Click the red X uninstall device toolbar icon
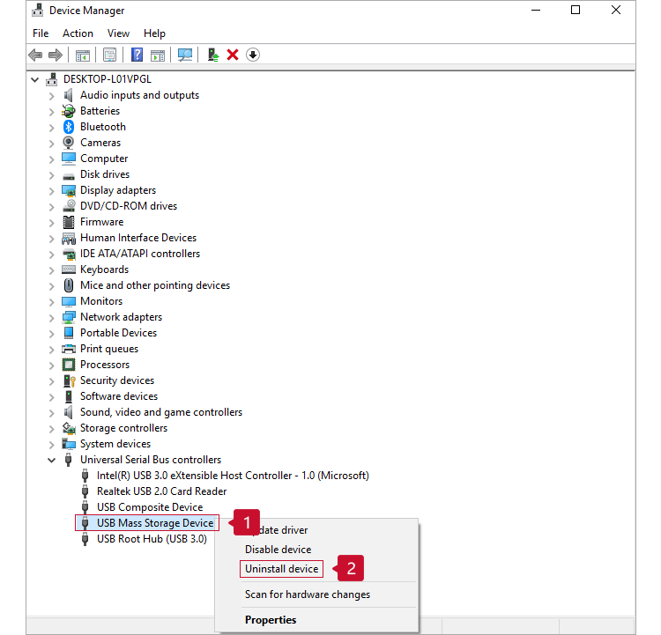The height and width of the screenshot is (635, 661). click(x=233, y=55)
